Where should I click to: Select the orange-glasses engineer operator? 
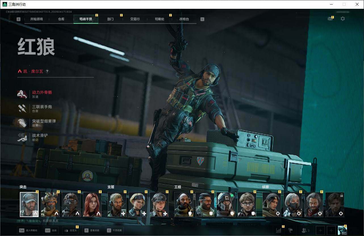(205, 205)
